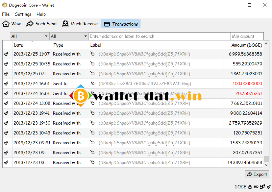Export the transaction list
Viewport: 272px width, 192px height.
(257, 174)
